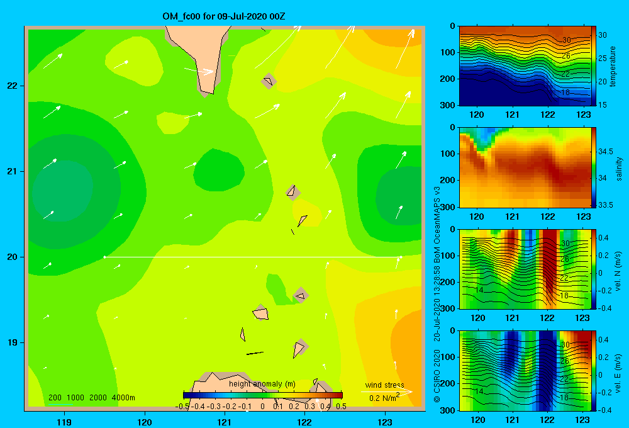
Task: Click longitude label 120 below the main map
Action: (145, 422)
